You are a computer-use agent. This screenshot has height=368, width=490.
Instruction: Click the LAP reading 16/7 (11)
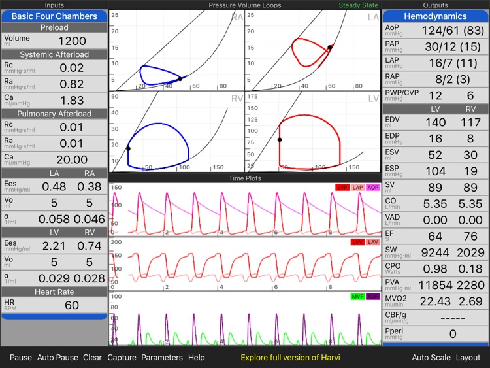point(453,63)
